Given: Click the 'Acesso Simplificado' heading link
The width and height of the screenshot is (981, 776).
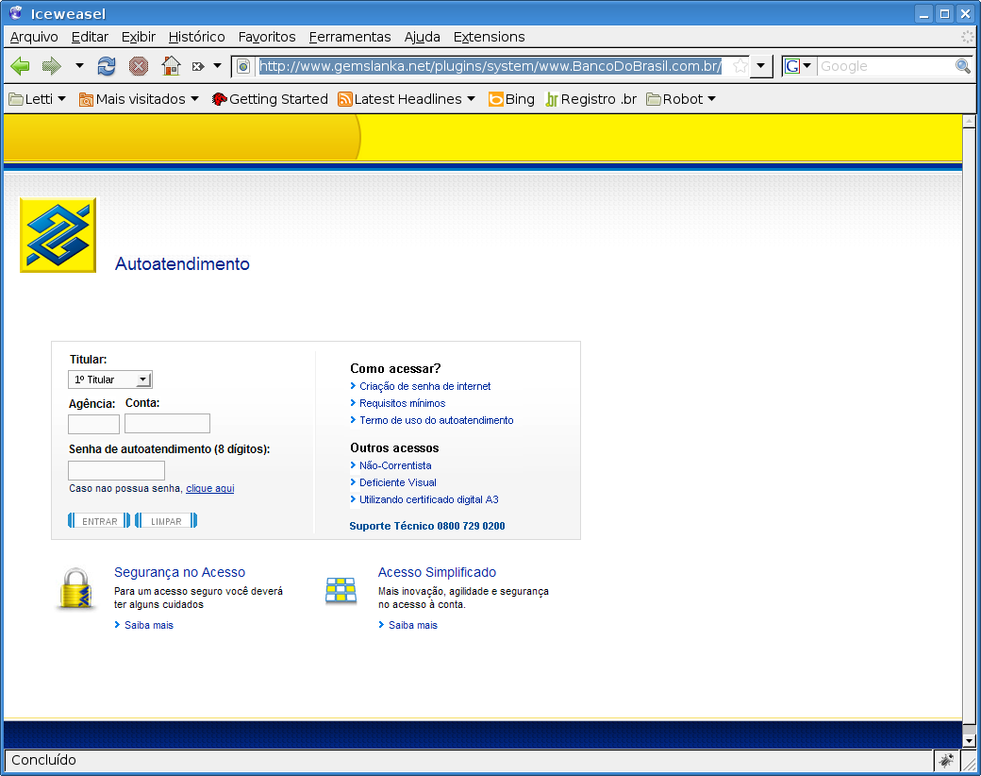Looking at the screenshot, I should pos(437,572).
